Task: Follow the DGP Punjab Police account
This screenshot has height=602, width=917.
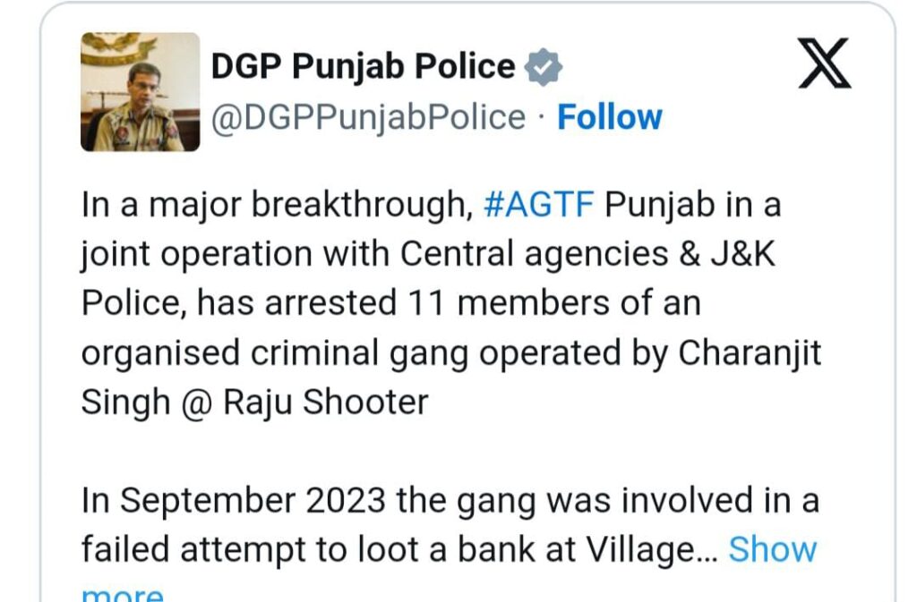Action: tap(609, 117)
